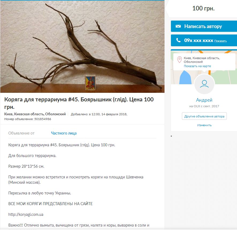237x230 pixels.
Task: Click the ad number 501854986 text
Action: coord(43,119)
